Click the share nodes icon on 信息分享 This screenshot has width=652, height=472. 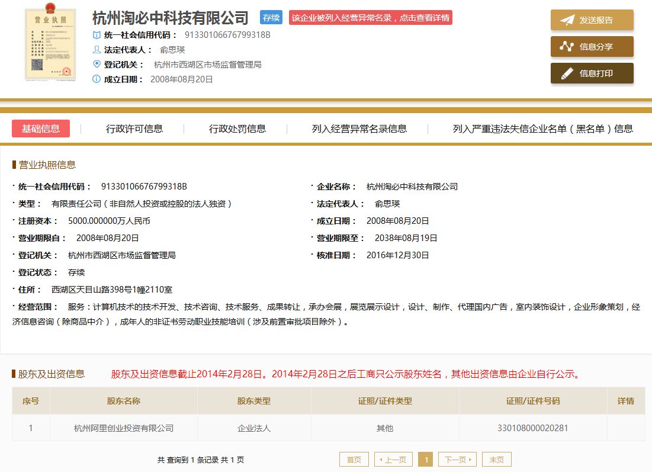point(566,47)
